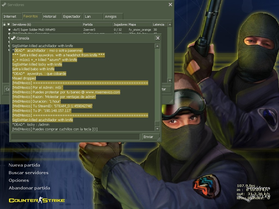The height and width of the screenshot is (209, 279).
Task: Click the console scrollbar up arrow
Action: click(157, 46)
